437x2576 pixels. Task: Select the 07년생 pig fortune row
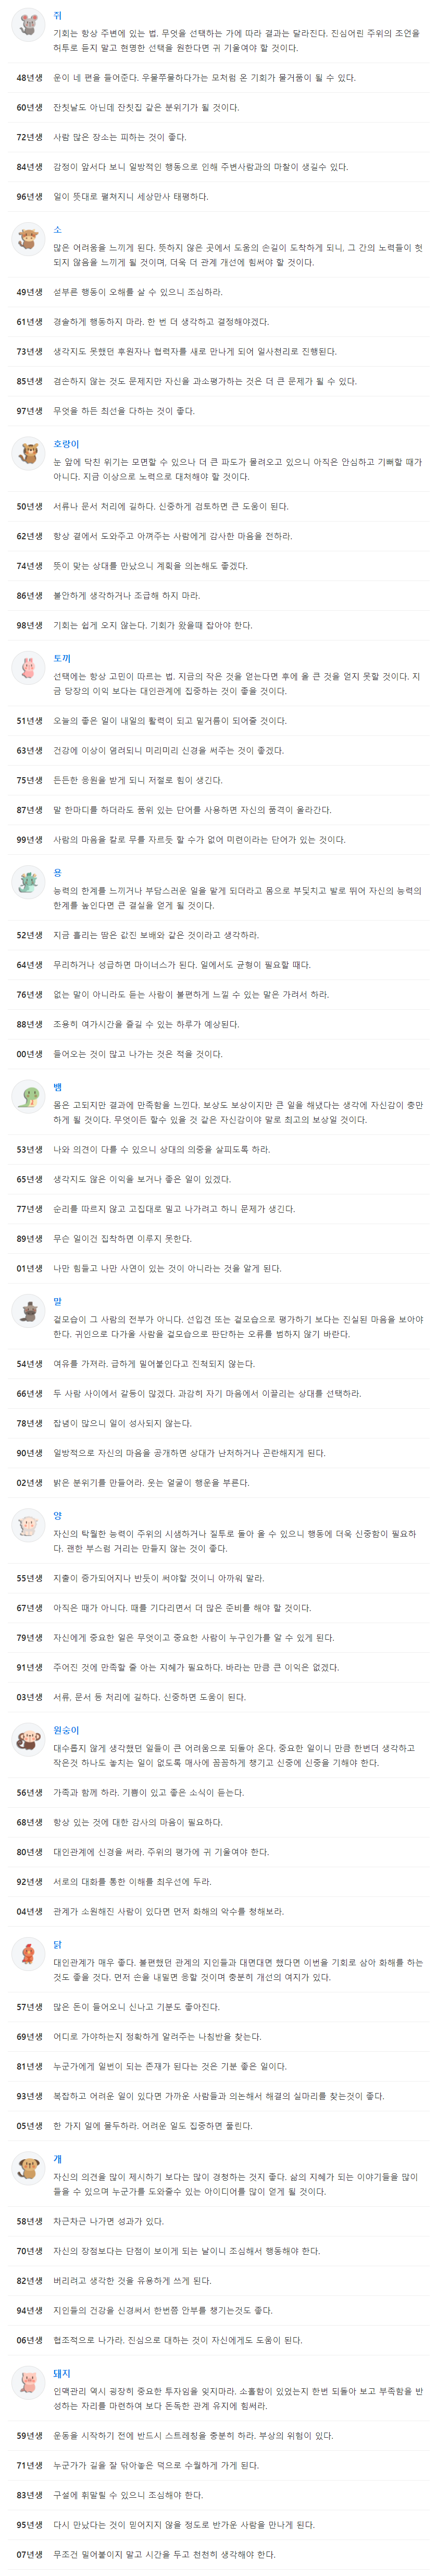[219, 2555]
